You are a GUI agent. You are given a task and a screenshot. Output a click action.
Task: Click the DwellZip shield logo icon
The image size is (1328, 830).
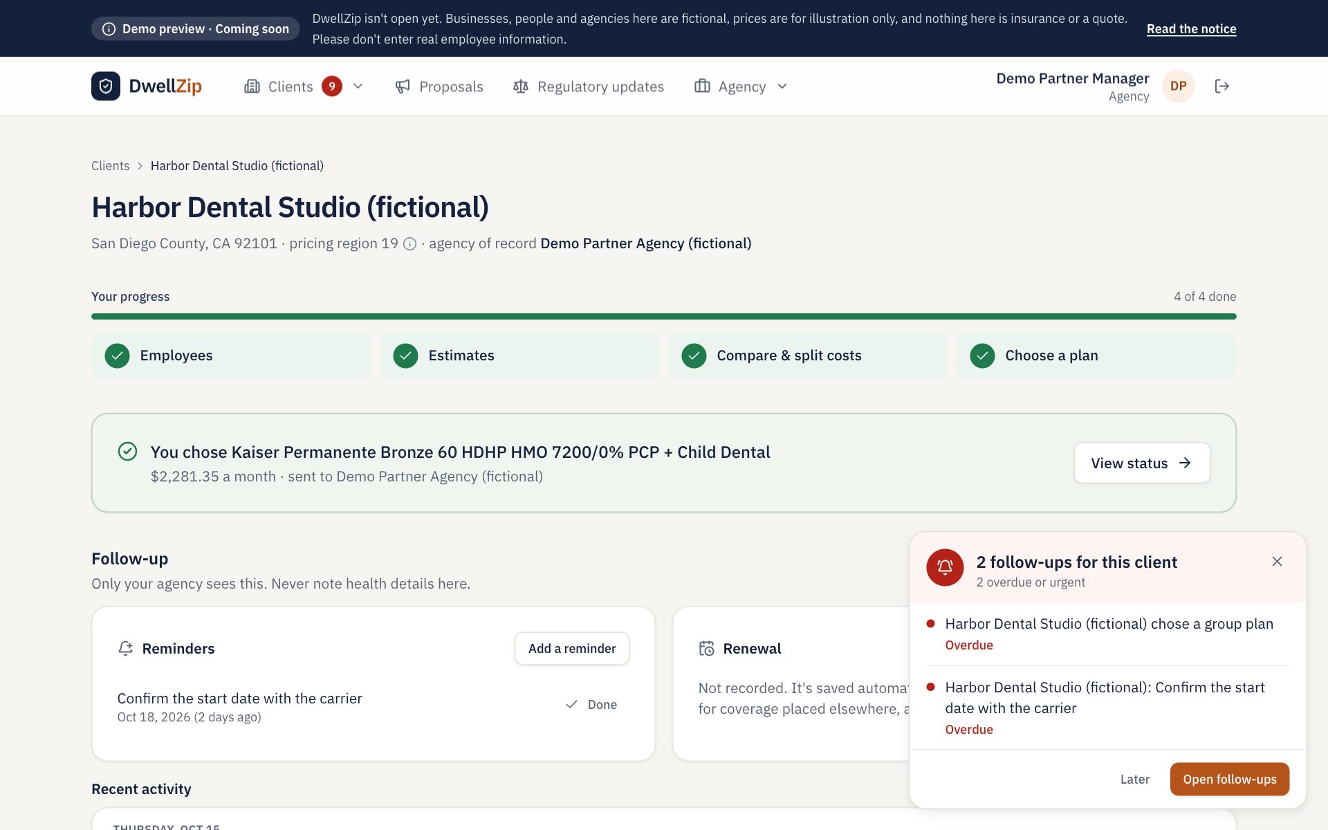(x=106, y=86)
